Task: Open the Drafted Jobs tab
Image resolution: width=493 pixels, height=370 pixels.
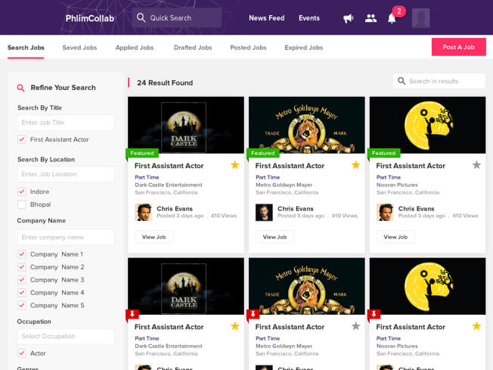Action: [193, 48]
